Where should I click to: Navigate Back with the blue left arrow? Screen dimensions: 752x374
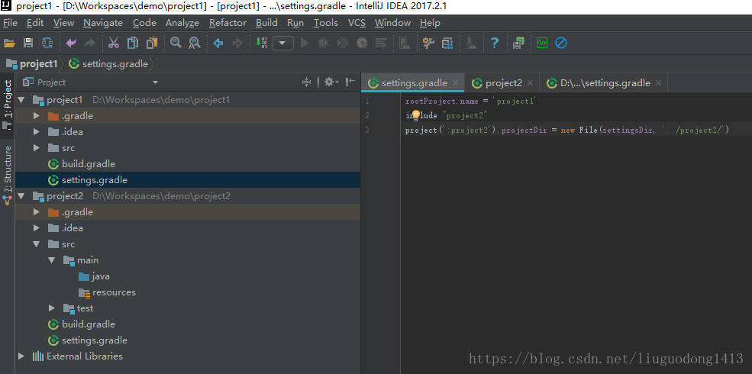pos(218,44)
